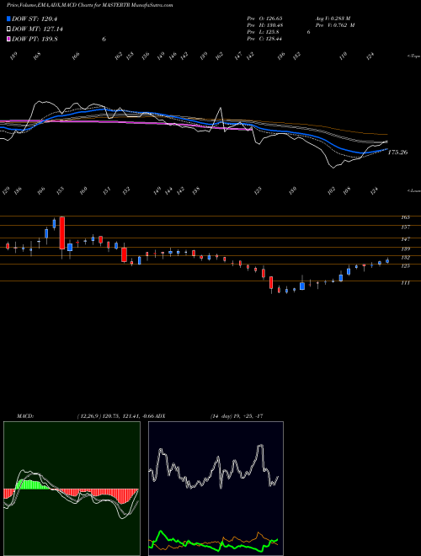Click the 139 price level label

406,249
